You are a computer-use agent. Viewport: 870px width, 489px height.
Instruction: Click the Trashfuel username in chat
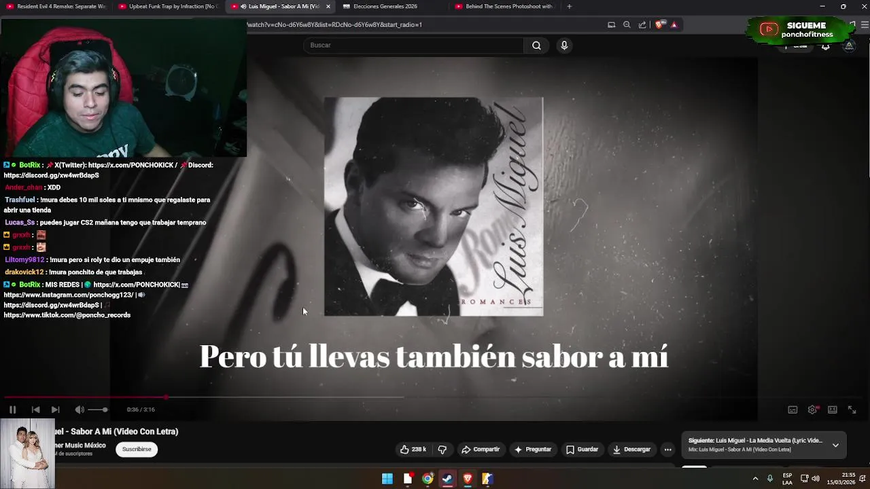click(20, 200)
